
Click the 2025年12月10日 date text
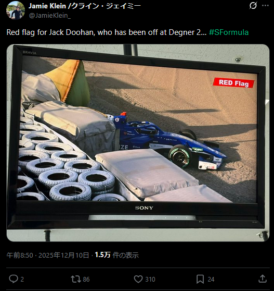63,255
